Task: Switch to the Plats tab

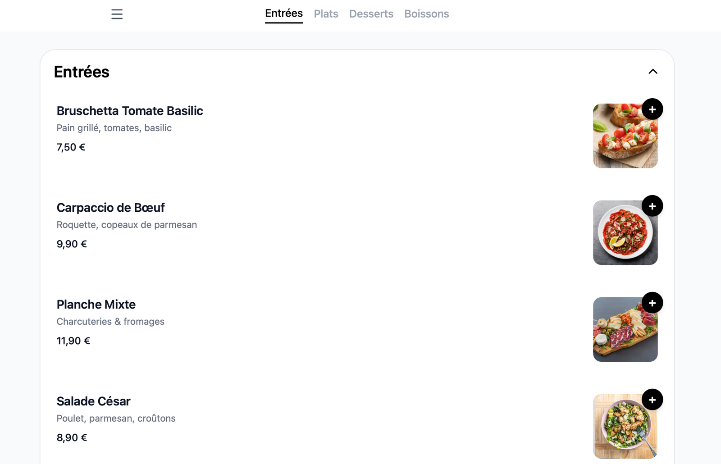Action: point(326,14)
